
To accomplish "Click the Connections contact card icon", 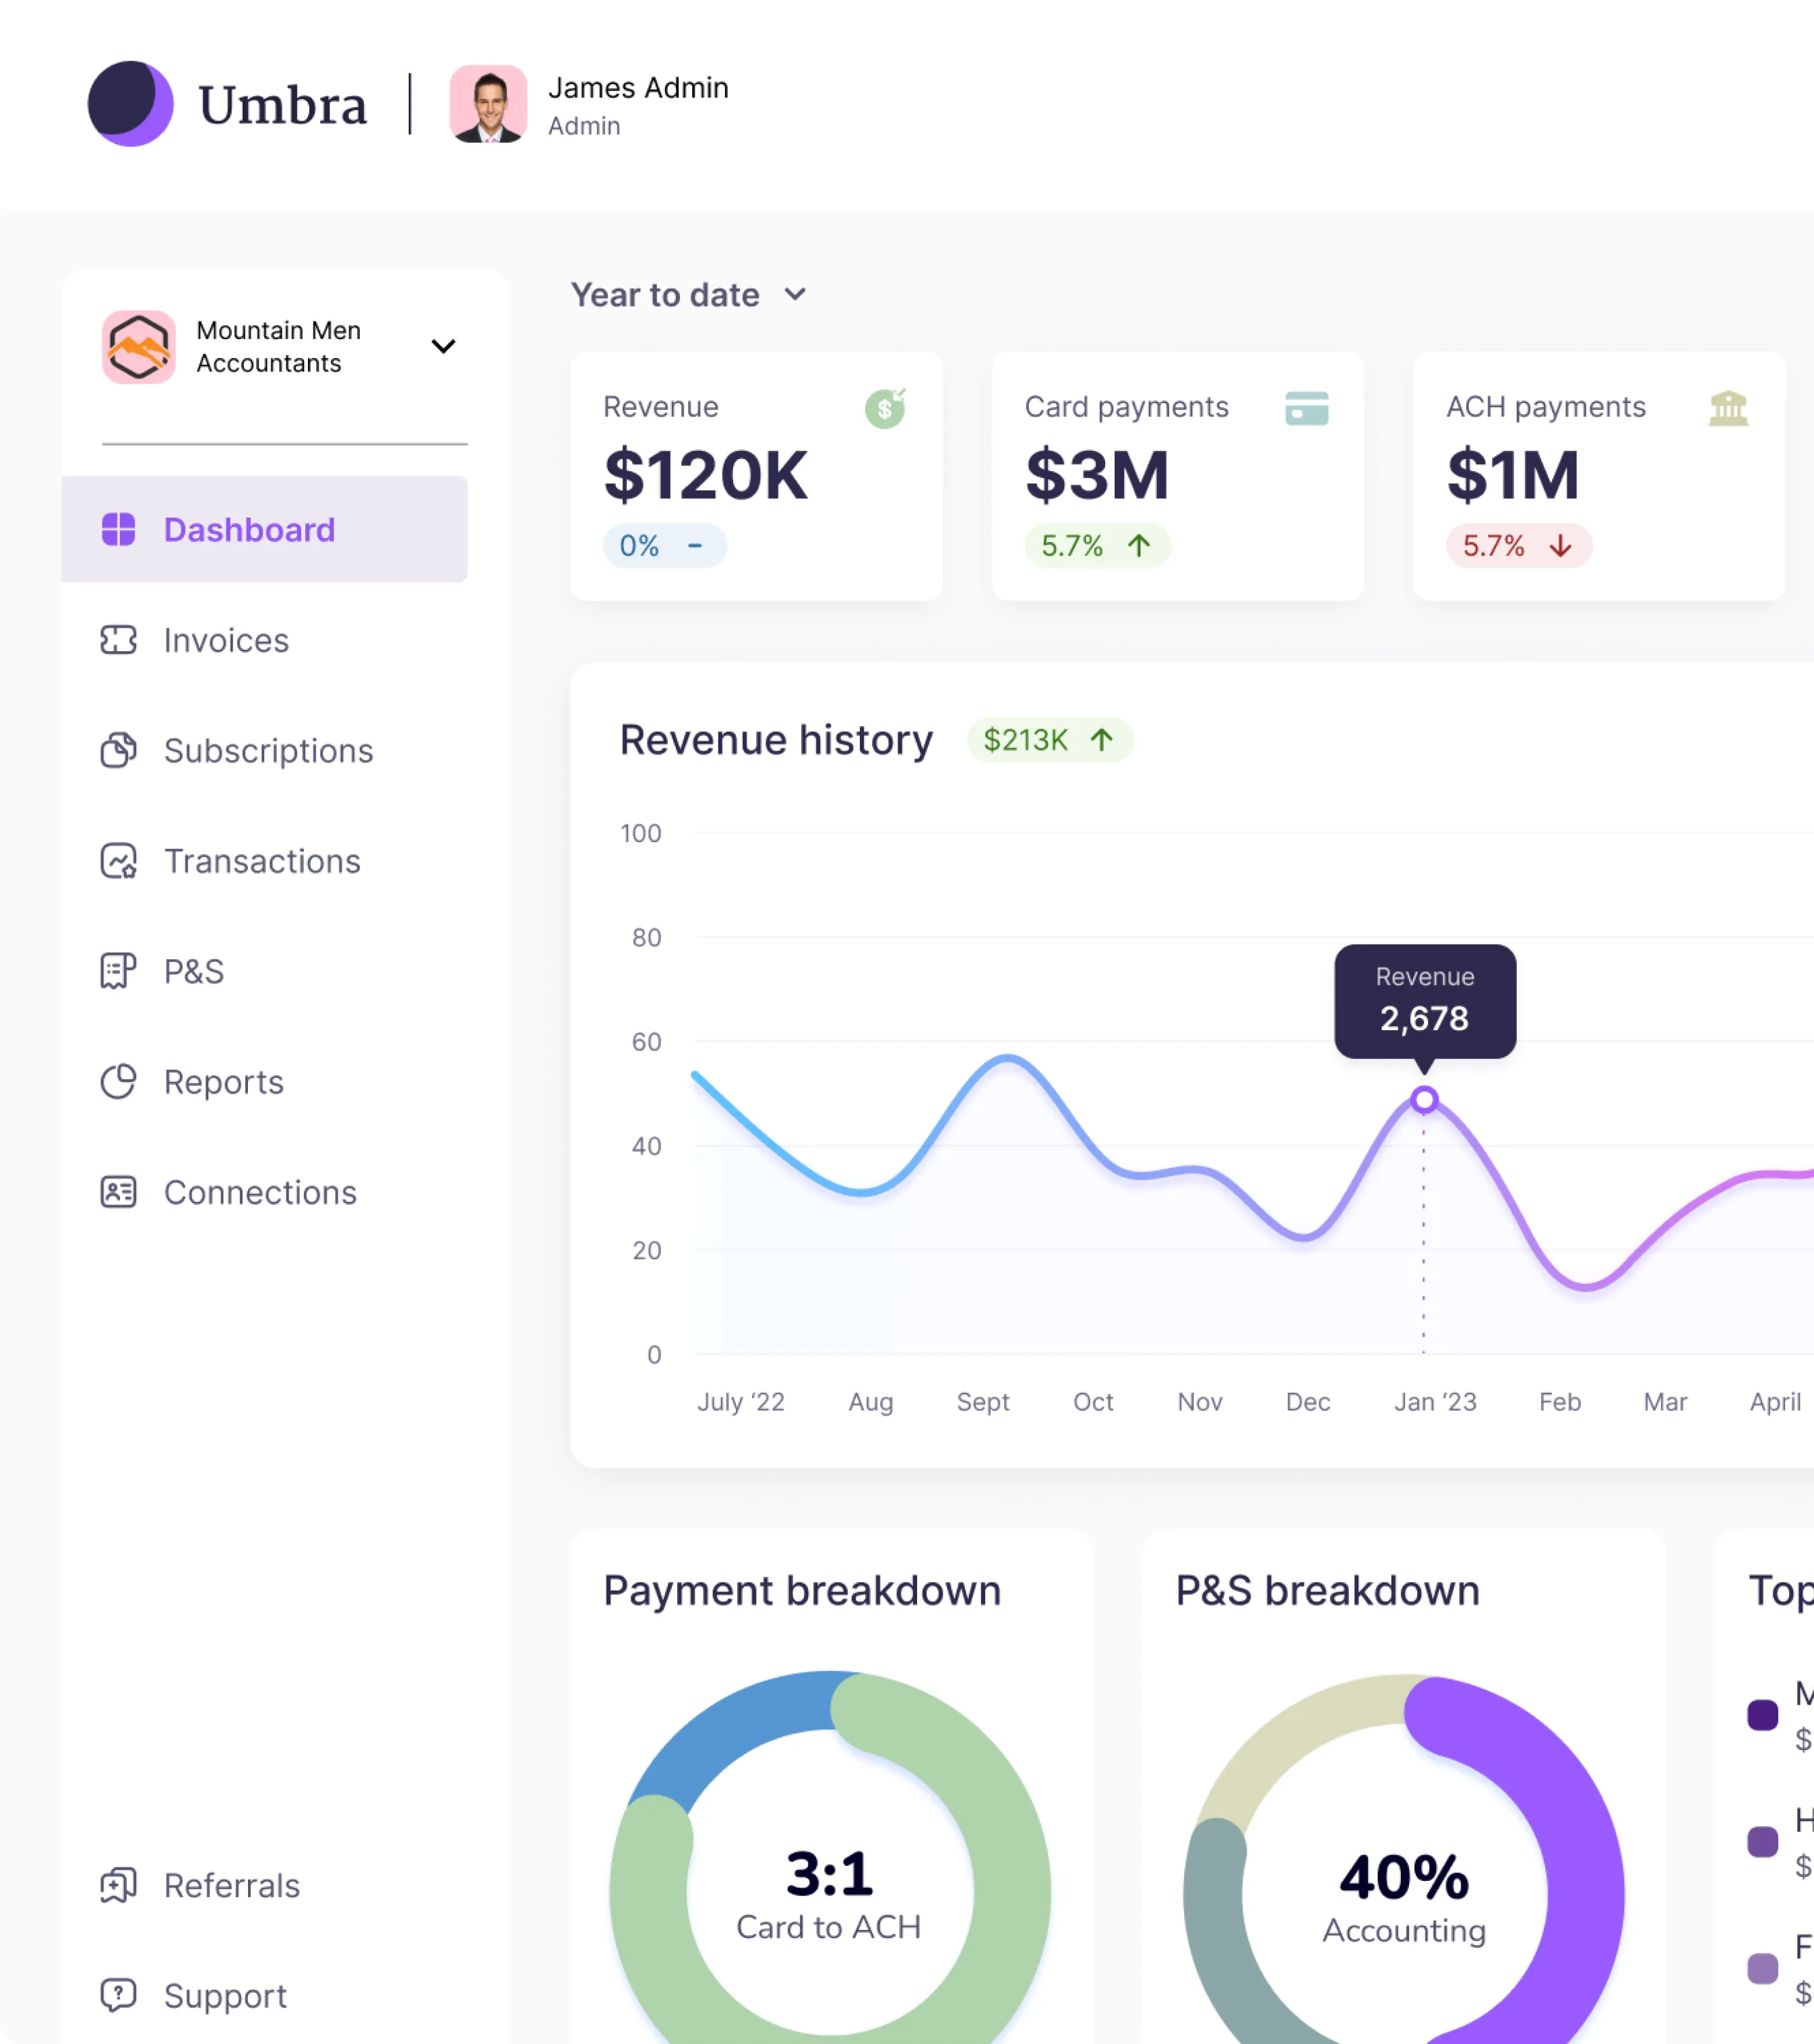I will 119,1192.
